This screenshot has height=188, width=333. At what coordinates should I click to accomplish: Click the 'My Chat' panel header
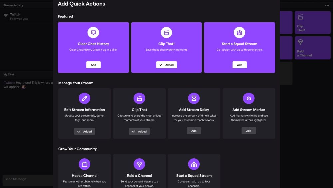click(x=9, y=75)
